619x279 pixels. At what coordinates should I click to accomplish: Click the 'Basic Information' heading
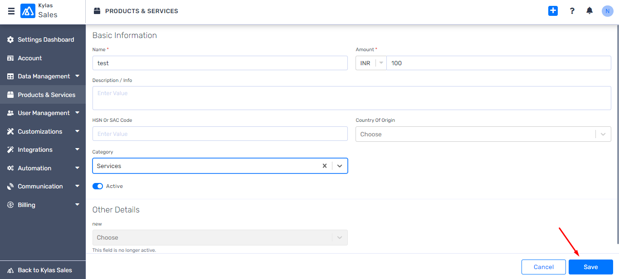coord(125,35)
